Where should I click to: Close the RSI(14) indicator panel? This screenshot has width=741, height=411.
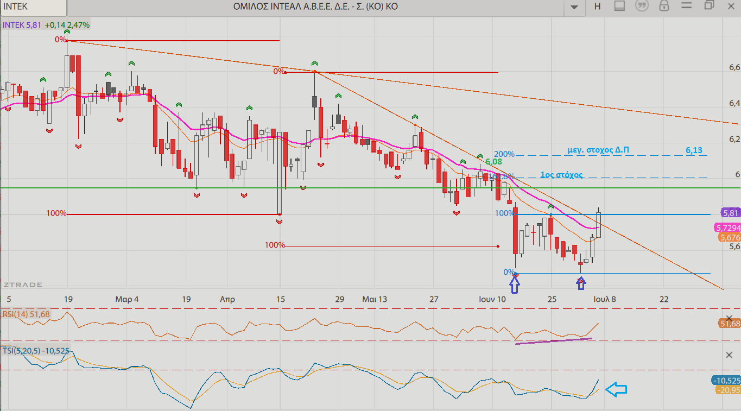729,318
